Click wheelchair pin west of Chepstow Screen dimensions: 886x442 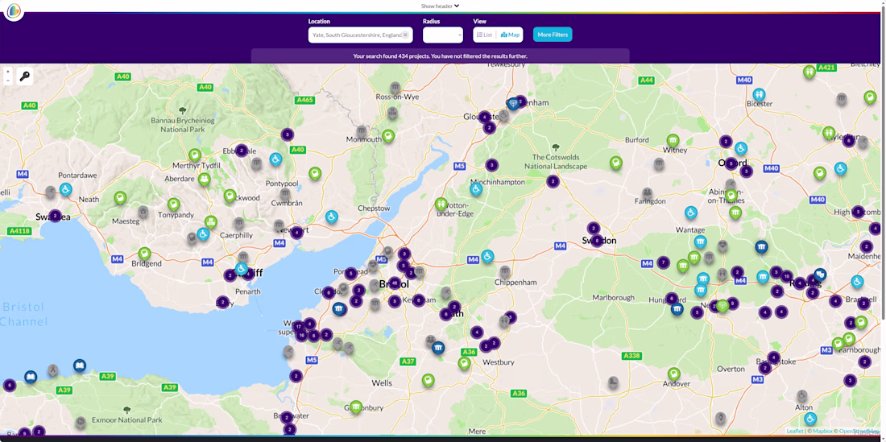(332, 217)
